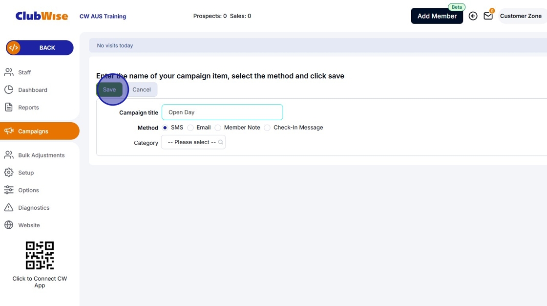Select the Campaigns megaphone icon
This screenshot has width=547, height=306.
tap(9, 131)
